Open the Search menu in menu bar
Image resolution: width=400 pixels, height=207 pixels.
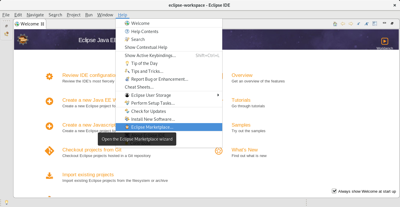55,15
